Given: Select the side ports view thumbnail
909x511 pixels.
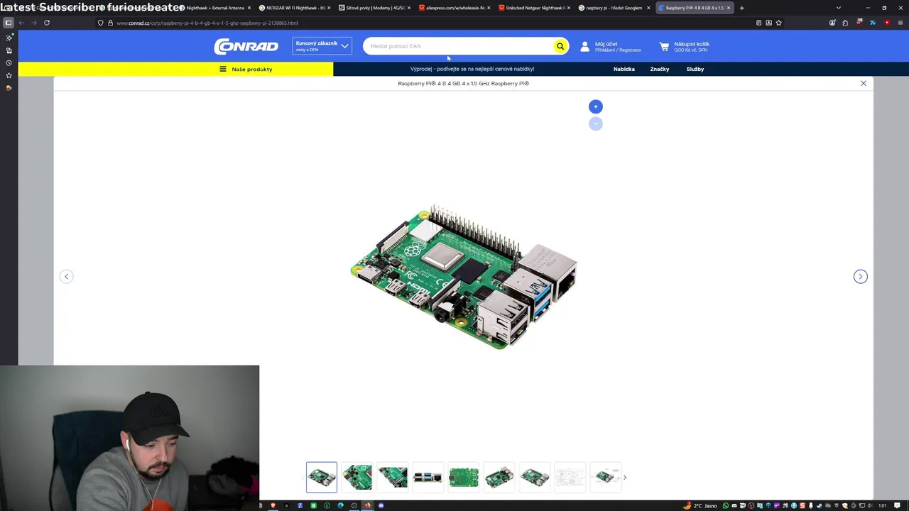Looking at the screenshot, I should tap(428, 477).
